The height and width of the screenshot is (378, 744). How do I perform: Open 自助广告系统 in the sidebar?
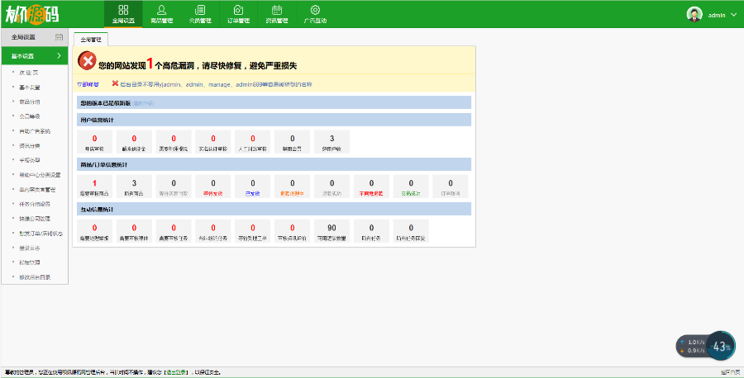pos(35,131)
